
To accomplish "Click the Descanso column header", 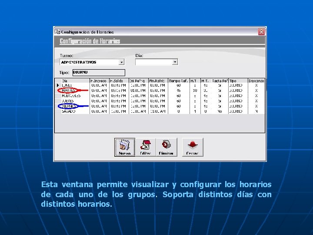I will click(x=256, y=81).
